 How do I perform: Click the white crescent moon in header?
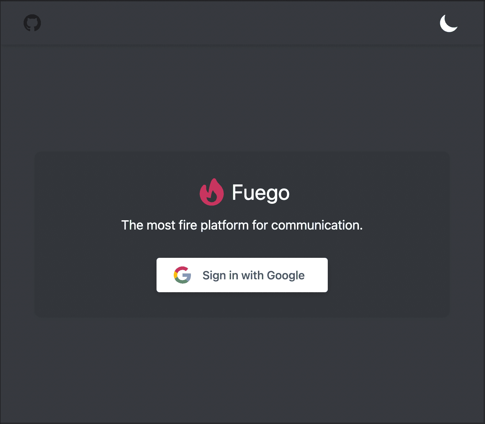coord(448,23)
